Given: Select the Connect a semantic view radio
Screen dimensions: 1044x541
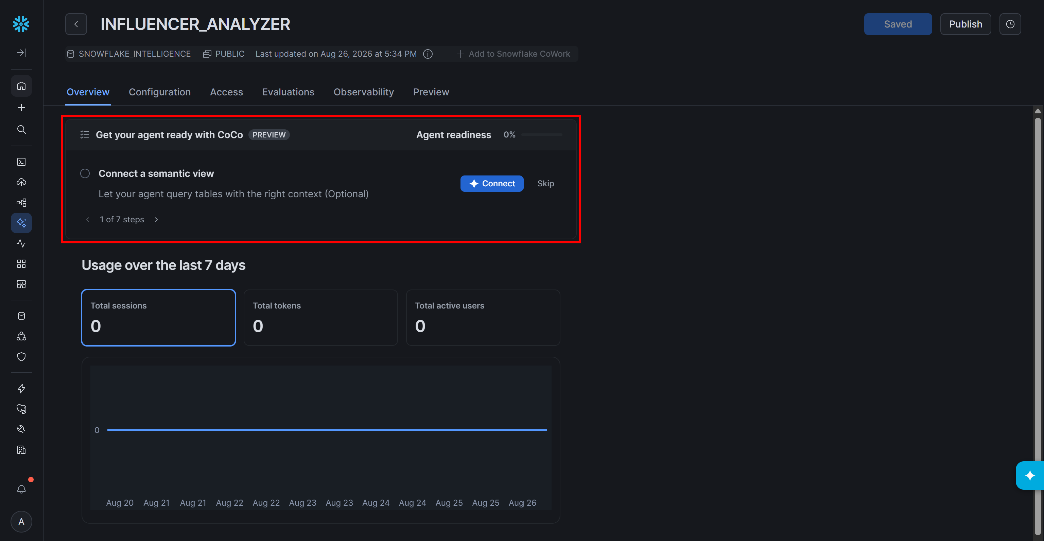Looking at the screenshot, I should (85, 173).
